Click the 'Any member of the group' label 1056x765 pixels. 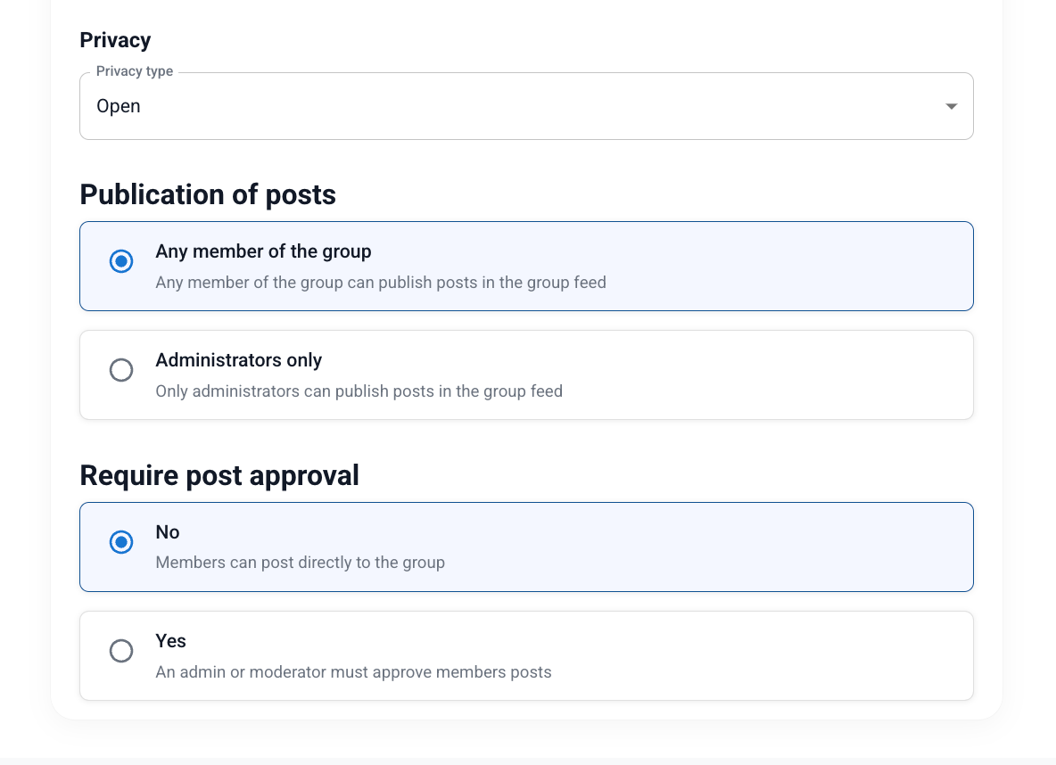point(263,251)
